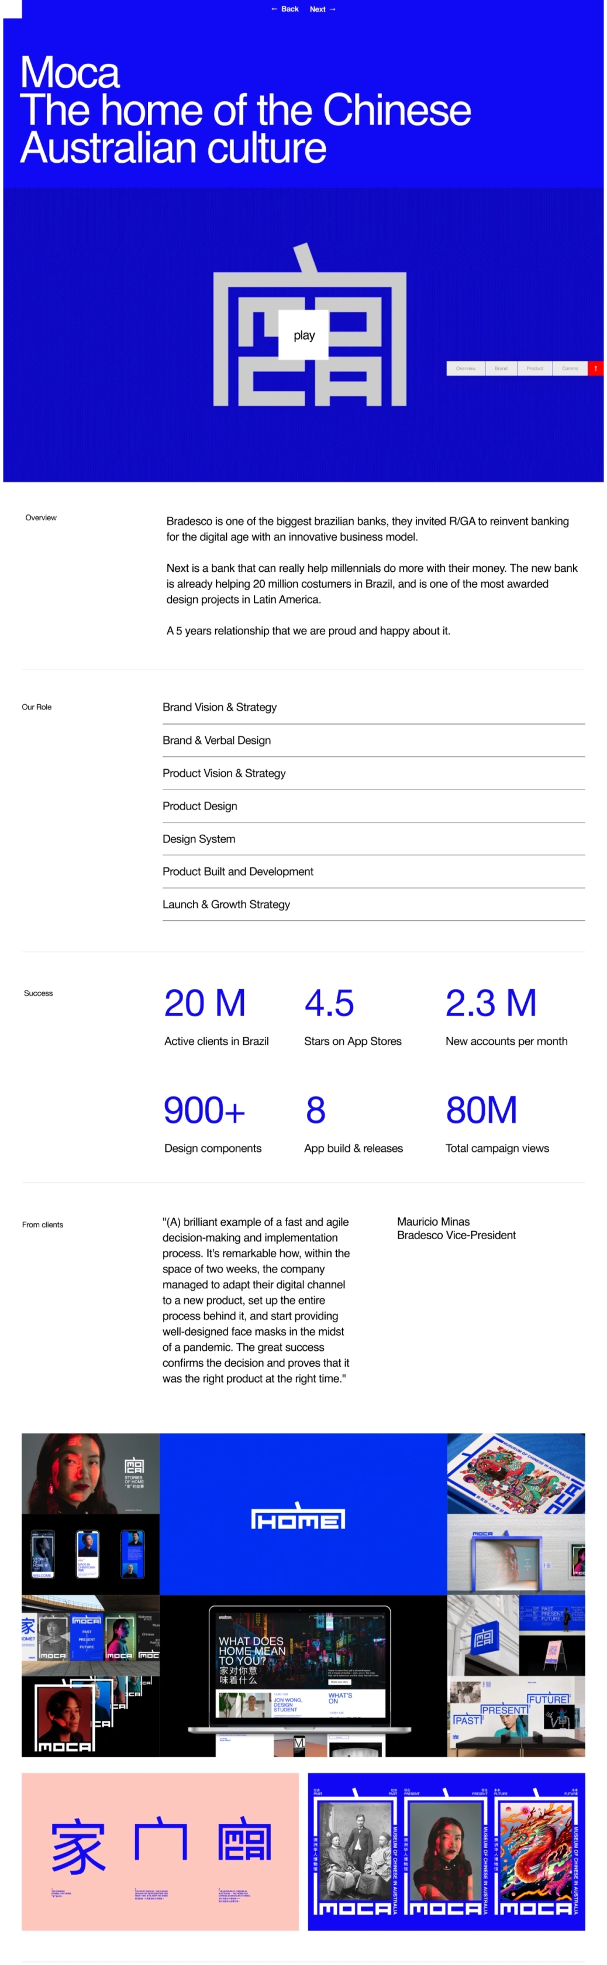Open the Moca storefront entrance image
The image size is (607, 1965).
[516, 1554]
